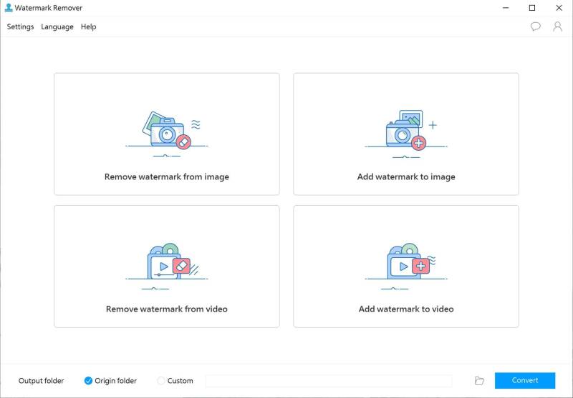Screen dimensions: 573x398
Task: Click the 'Output folder' label
Action: (42, 381)
